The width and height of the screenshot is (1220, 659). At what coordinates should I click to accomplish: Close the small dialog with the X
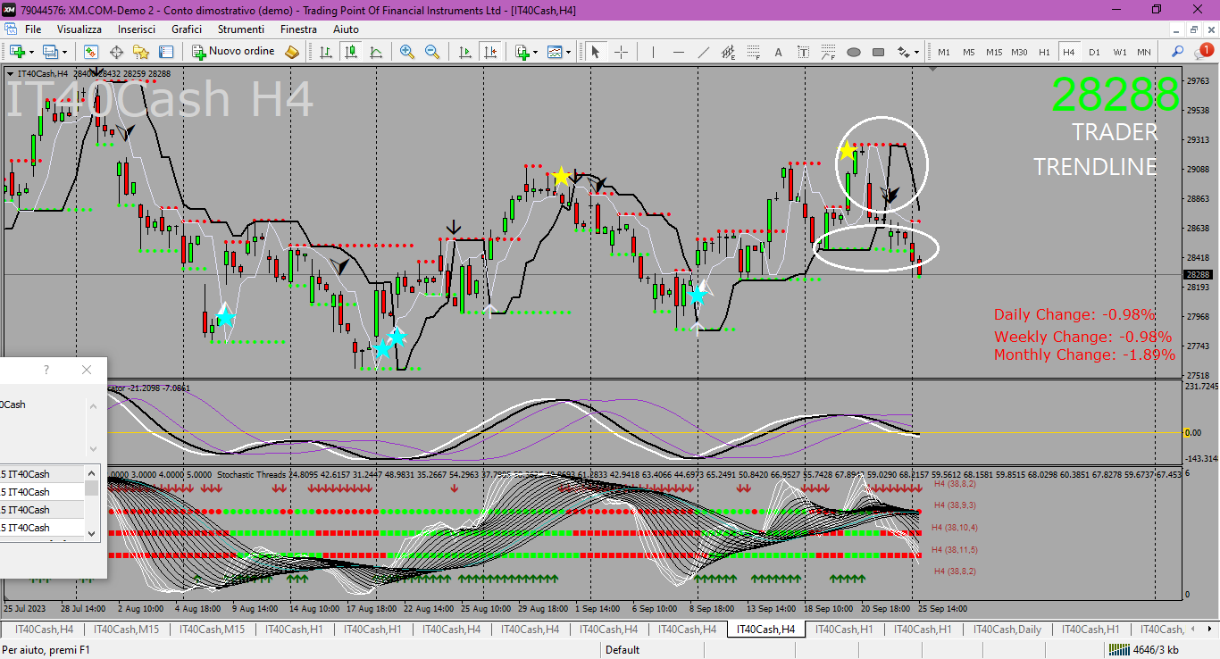tap(87, 370)
